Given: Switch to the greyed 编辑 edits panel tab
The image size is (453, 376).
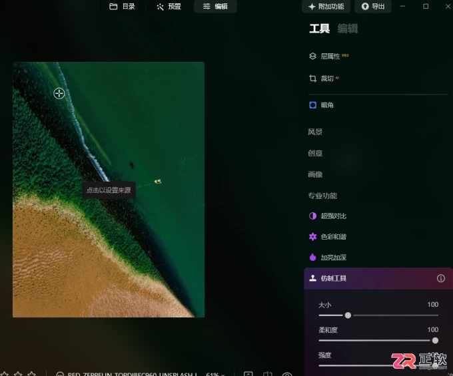Looking at the screenshot, I should coord(348,29).
